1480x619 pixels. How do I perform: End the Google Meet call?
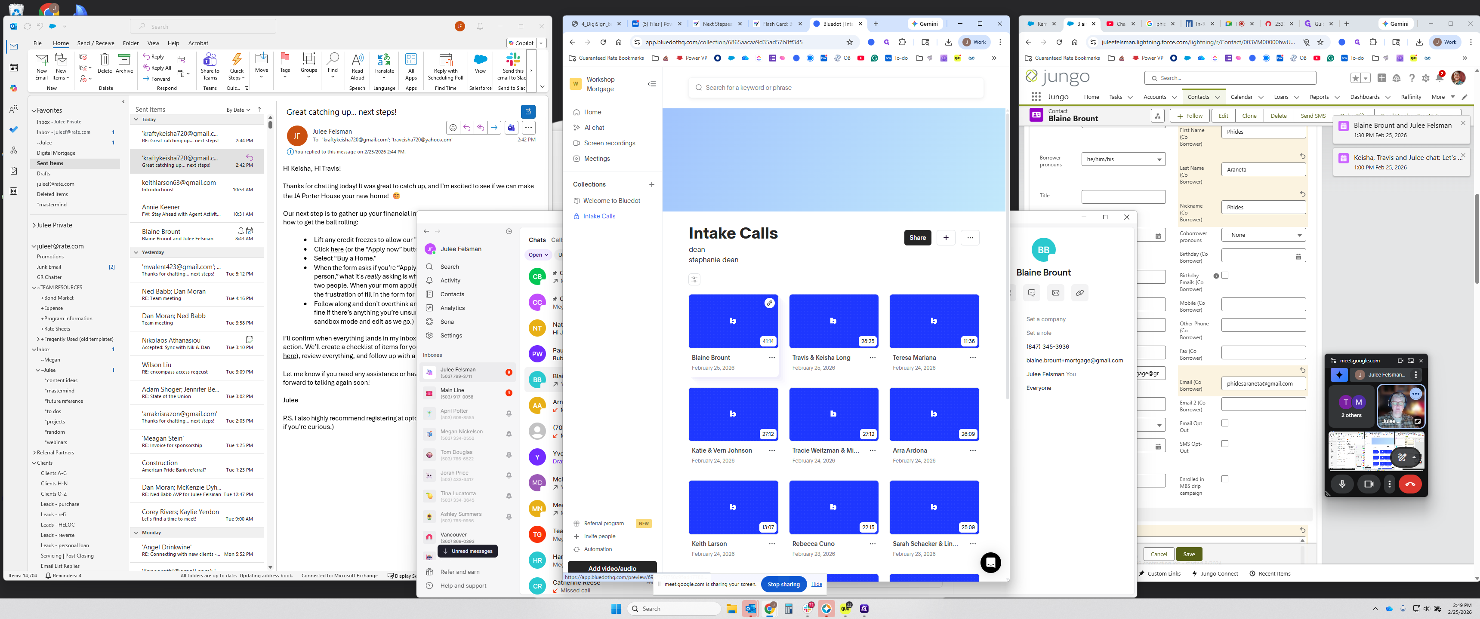[1410, 484]
